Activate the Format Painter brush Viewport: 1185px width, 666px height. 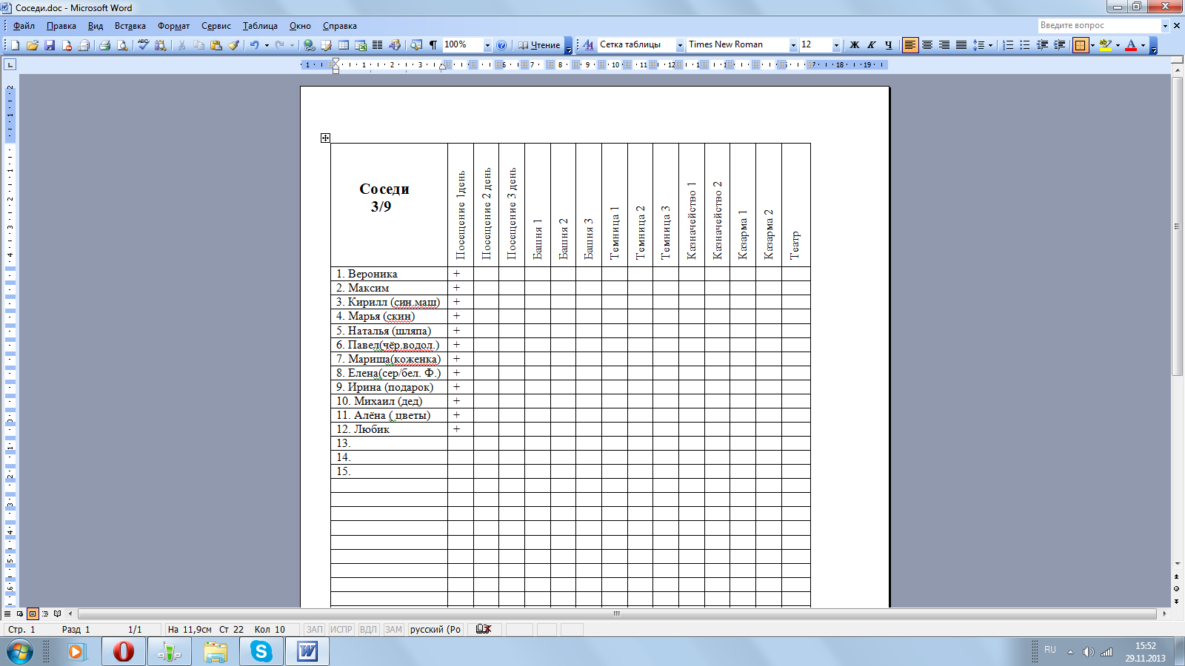point(233,45)
